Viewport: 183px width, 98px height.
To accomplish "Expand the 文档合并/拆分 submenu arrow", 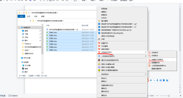I will [146, 52].
